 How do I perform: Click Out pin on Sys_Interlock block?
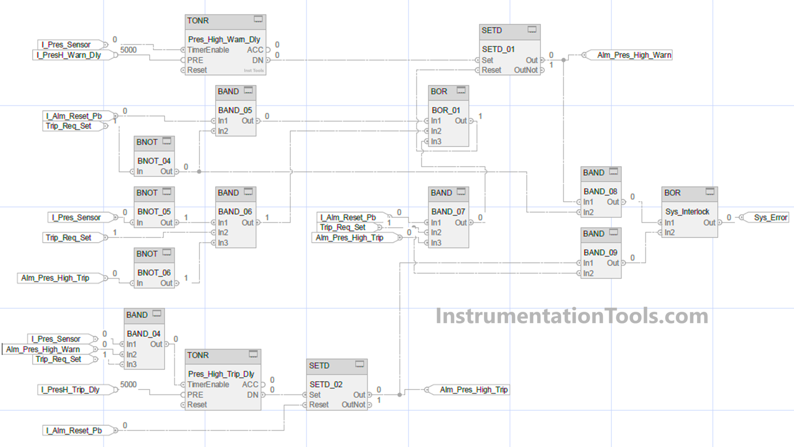click(720, 223)
